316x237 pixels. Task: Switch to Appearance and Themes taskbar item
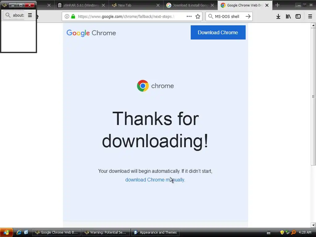point(155,232)
